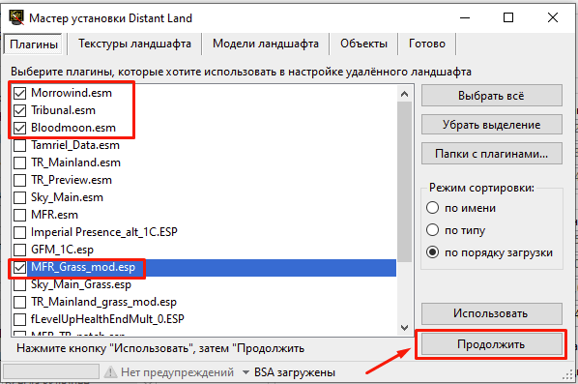578x384 pixels.
Task: Switch to the Объекты tab
Action: tap(363, 44)
